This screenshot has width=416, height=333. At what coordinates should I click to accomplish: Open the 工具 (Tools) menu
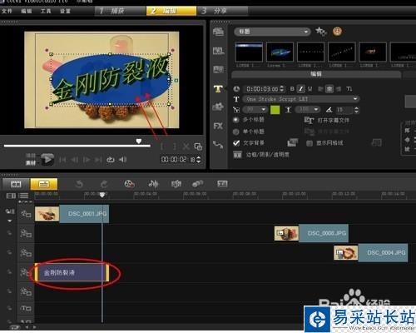[x=46, y=11]
